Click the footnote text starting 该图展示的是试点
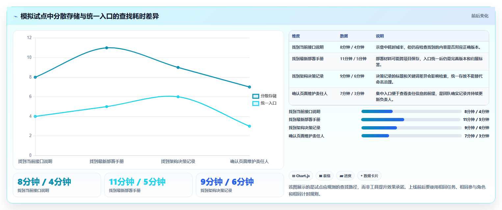 click(387, 191)
